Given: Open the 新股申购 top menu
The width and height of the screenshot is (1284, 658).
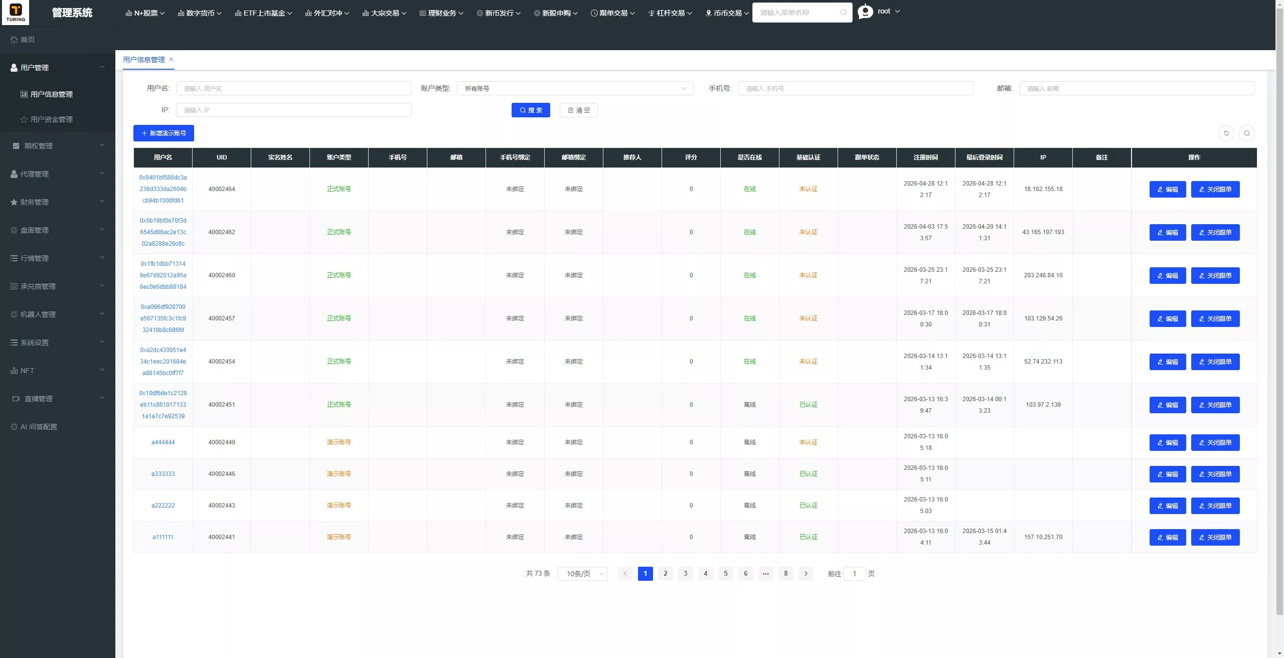Looking at the screenshot, I should click(556, 13).
